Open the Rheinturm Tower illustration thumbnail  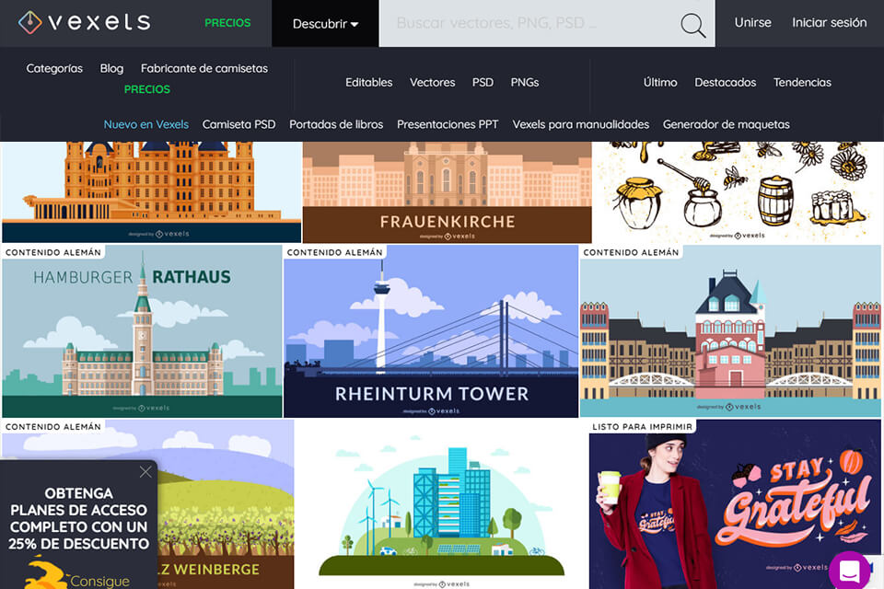tap(431, 331)
